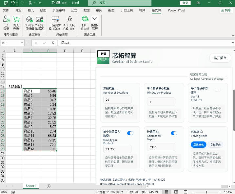The height and width of the screenshot is (194, 235).
Task: Select cell 物品7 in column B
Action: point(31,118)
